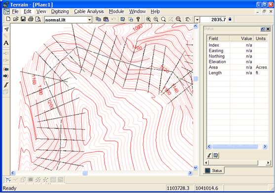Toggle the contours display button in bottom toolbar
275x193 pixels.
[38, 180]
